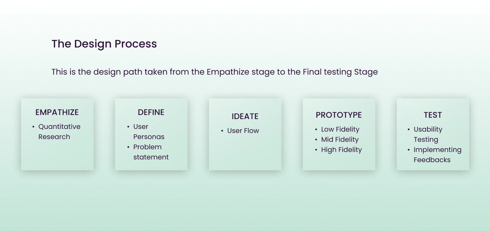The image size is (490, 231).
Task: Select the Usability Testing bullet
Action: point(428,134)
